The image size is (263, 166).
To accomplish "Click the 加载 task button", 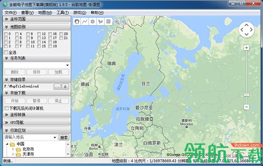I will click(59, 72).
